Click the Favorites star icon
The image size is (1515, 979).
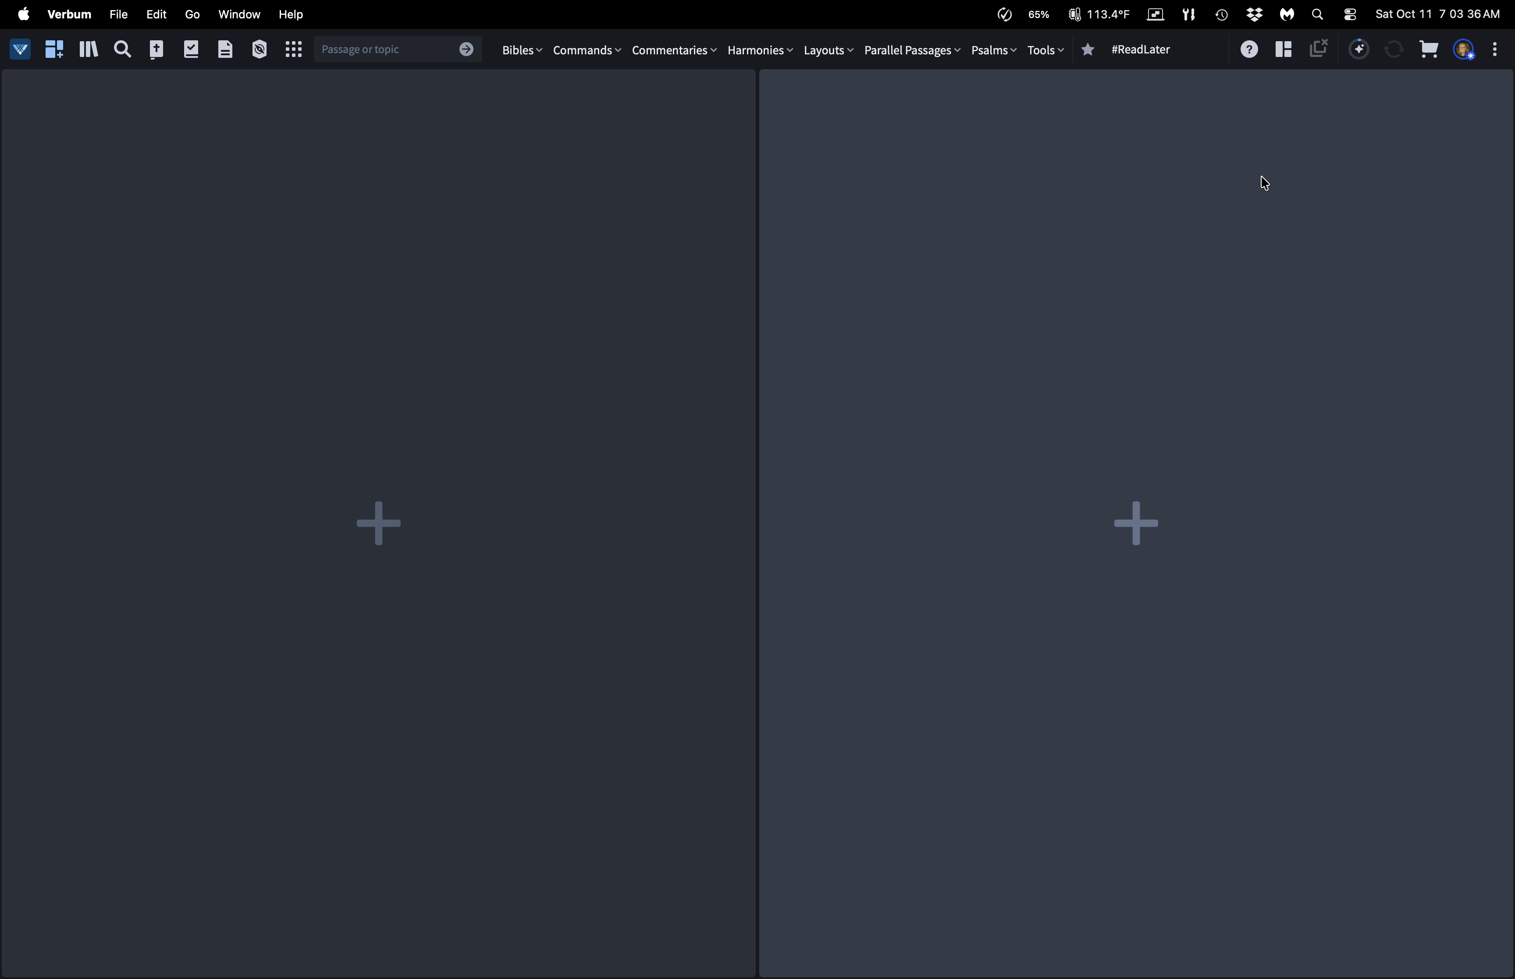point(1088,50)
